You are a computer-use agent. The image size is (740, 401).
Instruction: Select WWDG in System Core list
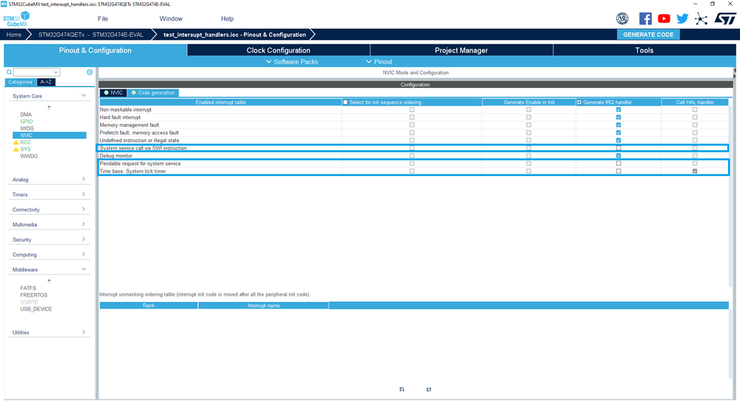(x=29, y=156)
